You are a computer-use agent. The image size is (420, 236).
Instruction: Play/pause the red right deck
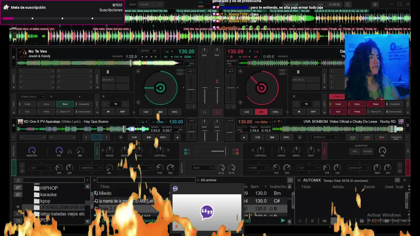coord(261,112)
